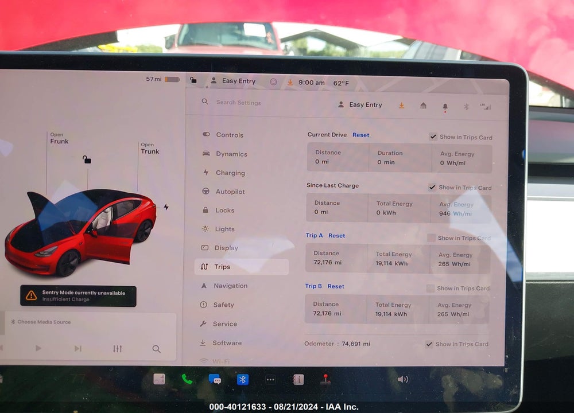Screen dimensions: 574x413
Task: Open the HomeLink garage icon
Action: coord(423,106)
